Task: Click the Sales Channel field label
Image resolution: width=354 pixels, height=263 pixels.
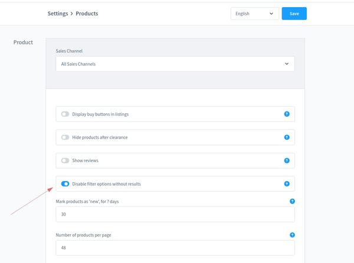Action: pos(69,51)
